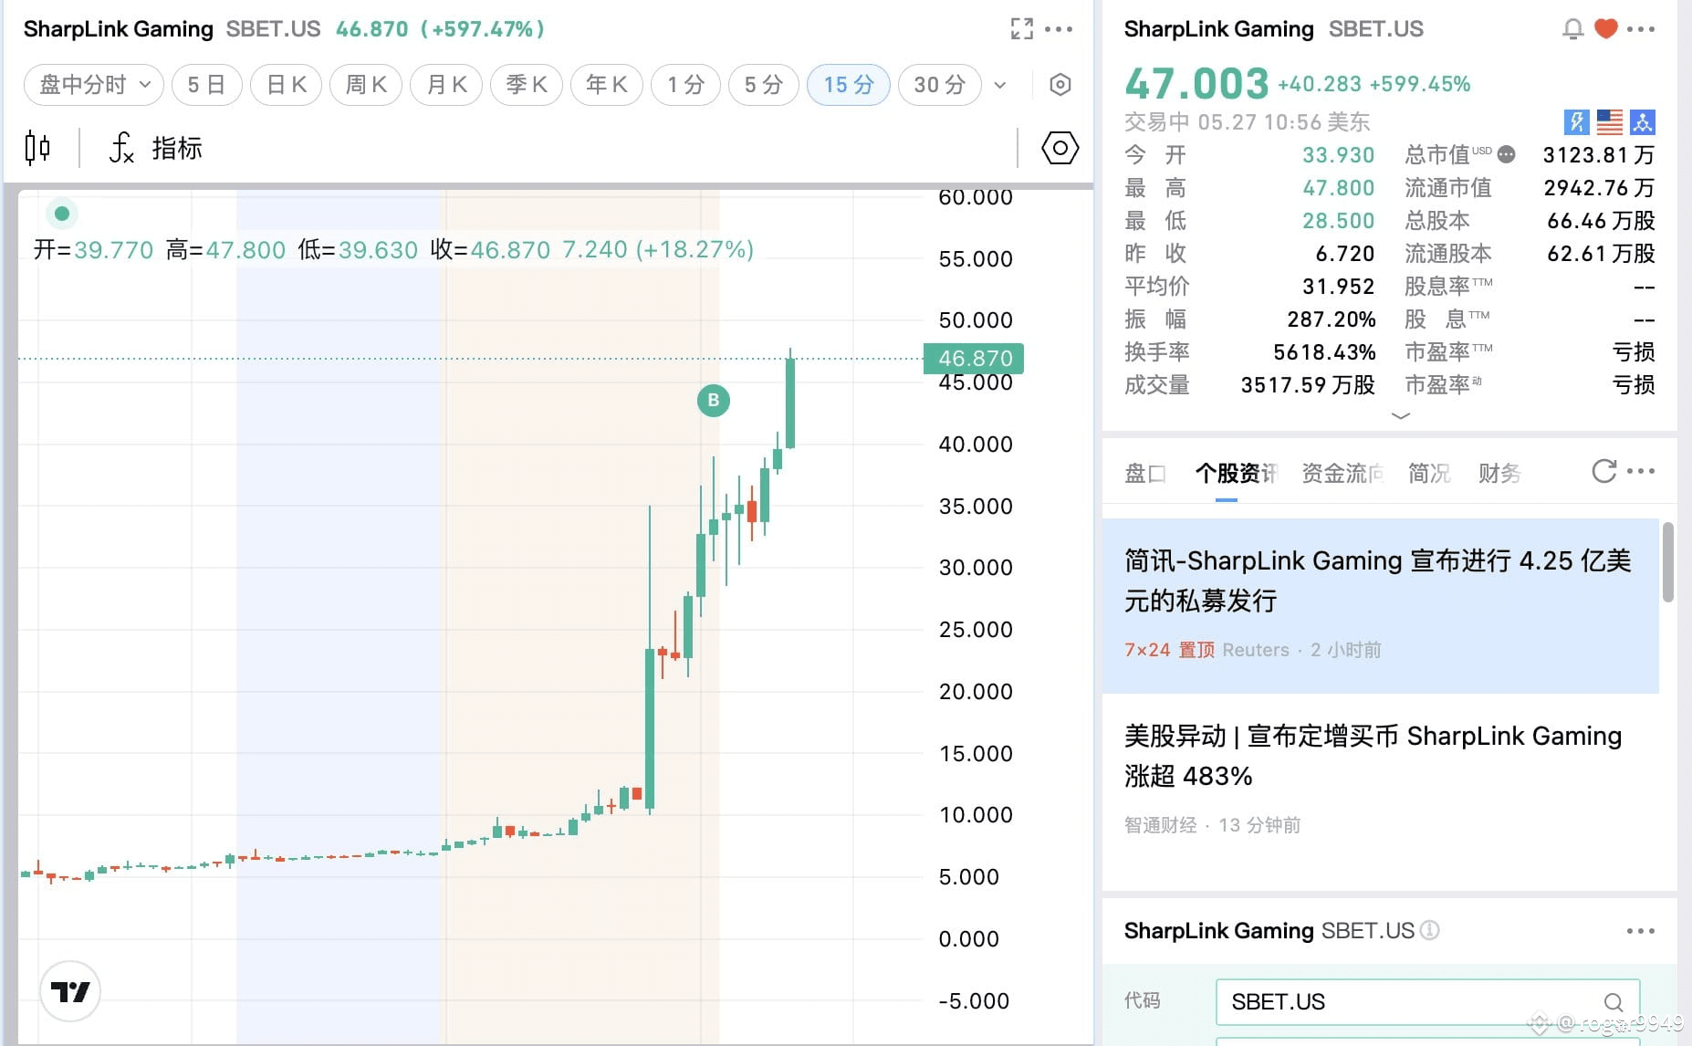
Task: Click the B buy marker on chart
Action: tap(714, 400)
